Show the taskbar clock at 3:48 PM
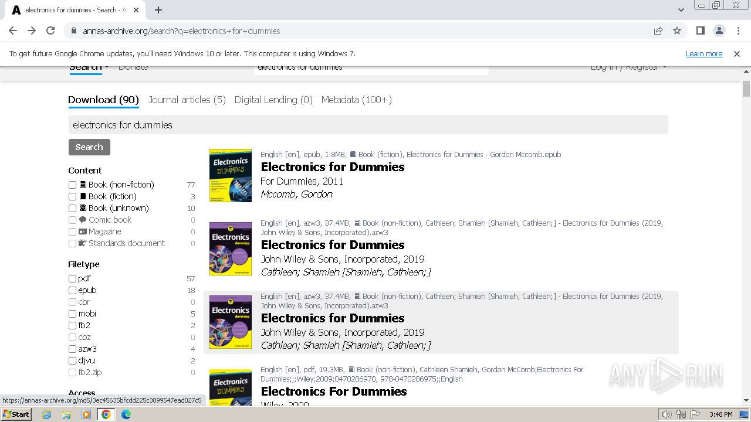Viewport: 751px width, 422px height. pyautogui.click(x=720, y=414)
